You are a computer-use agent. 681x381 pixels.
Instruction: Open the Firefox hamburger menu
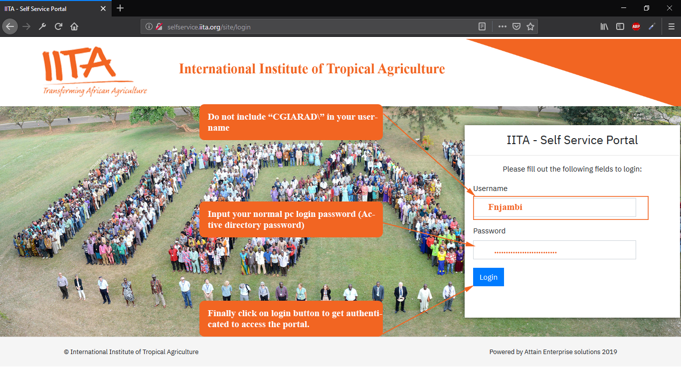coord(672,27)
